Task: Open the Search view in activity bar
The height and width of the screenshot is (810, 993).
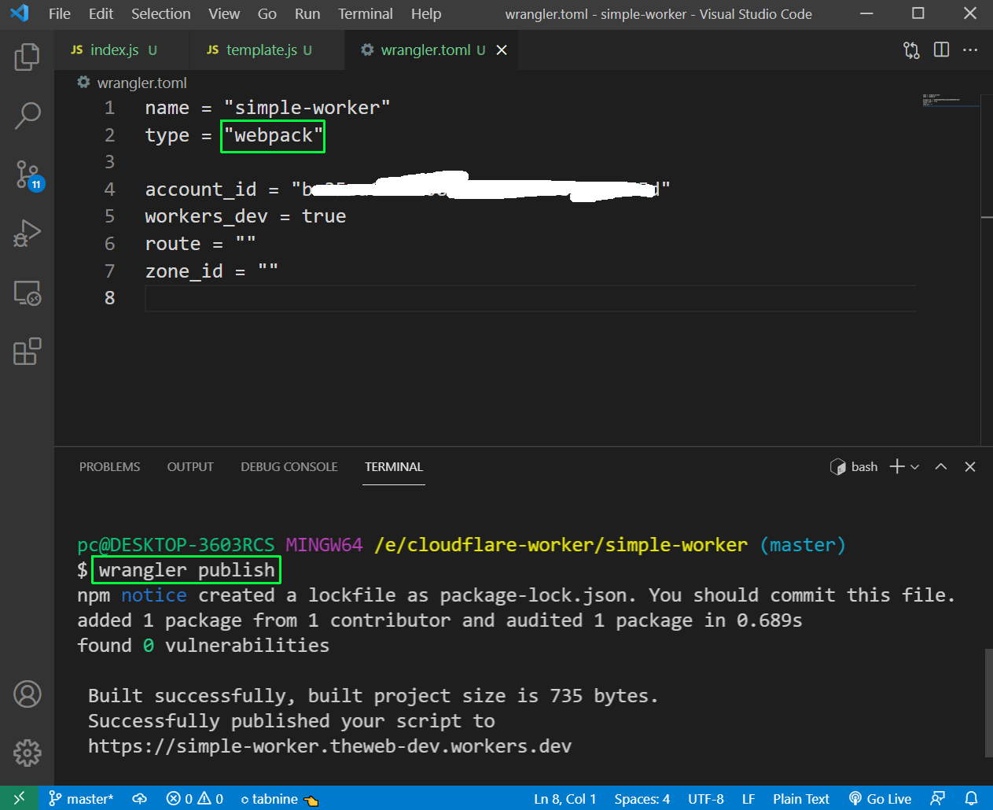Action: [27, 116]
